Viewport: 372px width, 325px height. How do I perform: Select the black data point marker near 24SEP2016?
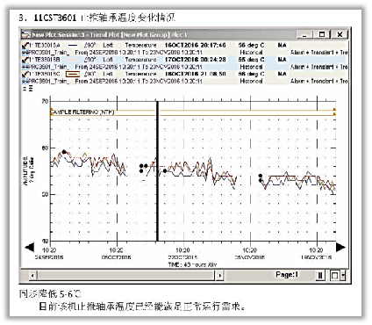click(64, 152)
